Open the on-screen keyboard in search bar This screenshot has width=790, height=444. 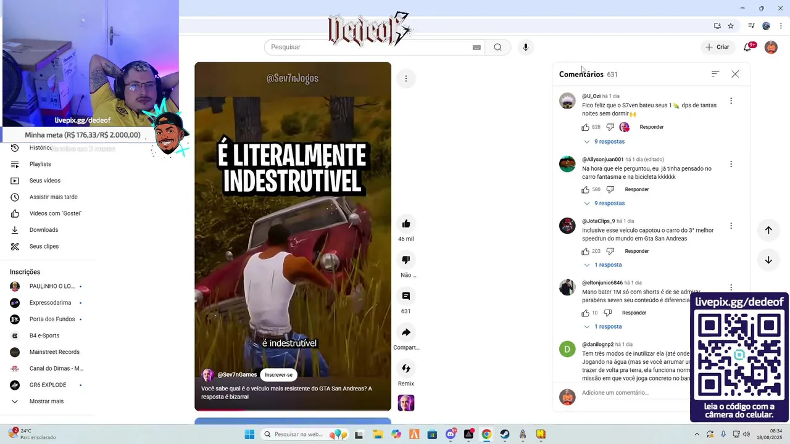(x=476, y=47)
